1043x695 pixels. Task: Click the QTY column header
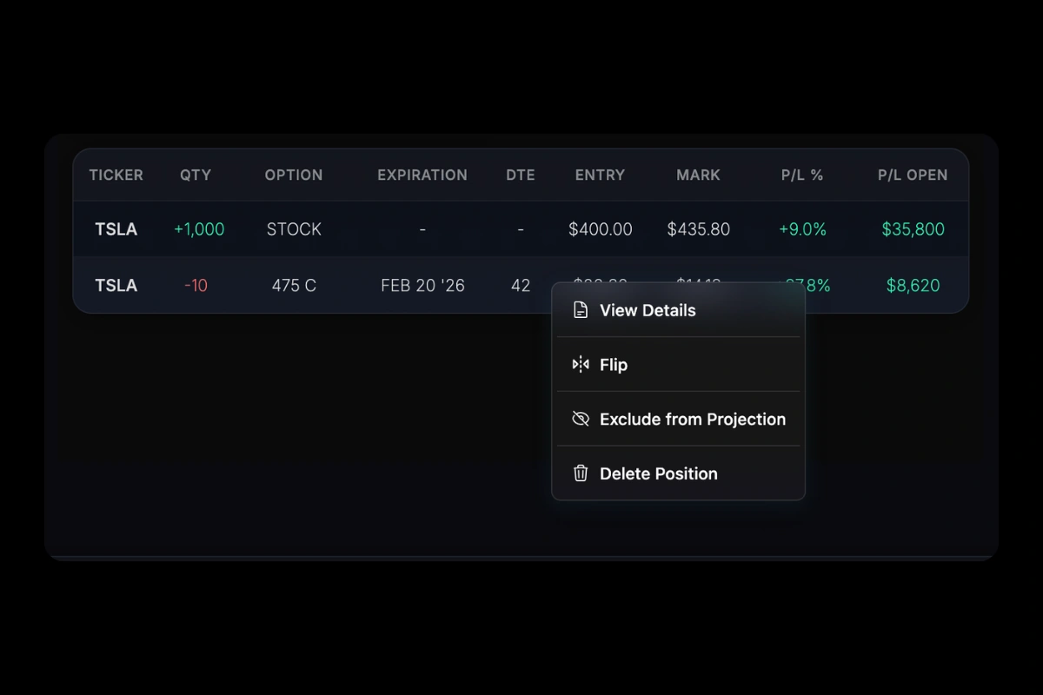click(196, 175)
